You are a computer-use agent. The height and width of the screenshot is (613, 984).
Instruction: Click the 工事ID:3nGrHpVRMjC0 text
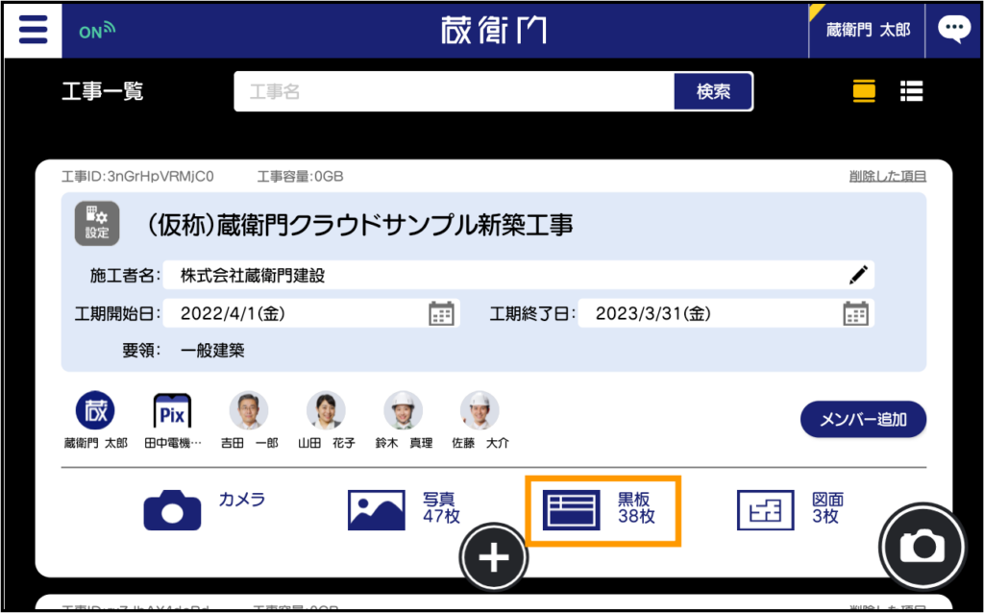tap(138, 177)
